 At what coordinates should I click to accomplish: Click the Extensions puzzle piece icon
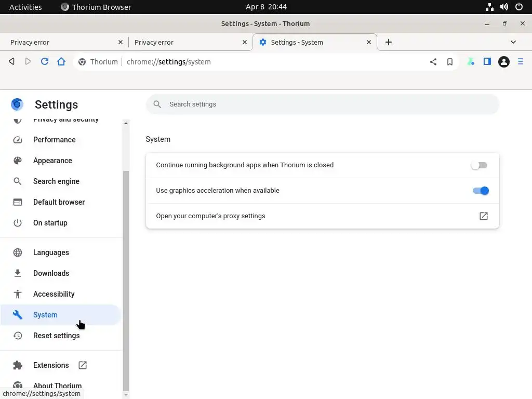(18, 365)
